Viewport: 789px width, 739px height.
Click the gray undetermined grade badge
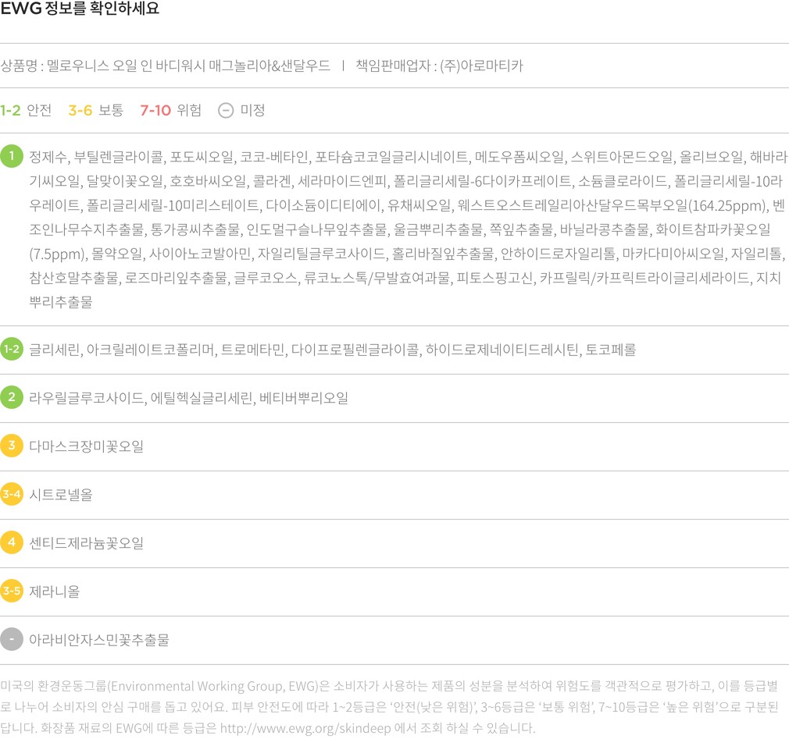(12, 639)
